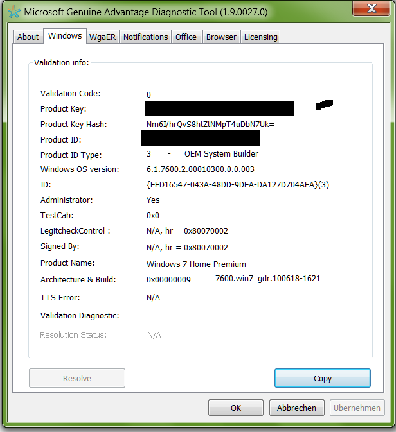Click the Architecture & Build label
The image size is (396, 432).
click(78, 280)
